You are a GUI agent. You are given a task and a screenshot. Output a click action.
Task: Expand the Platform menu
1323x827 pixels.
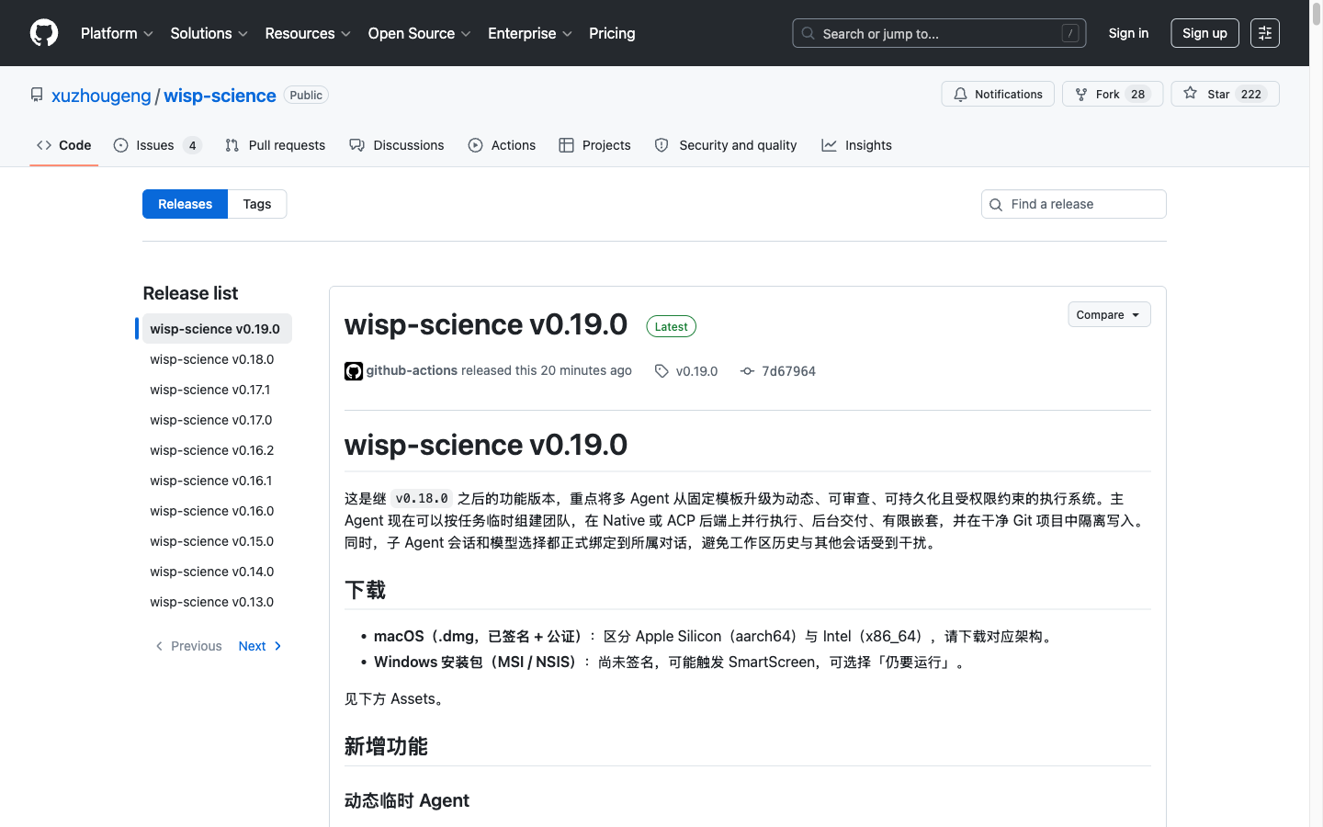coord(117,33)
